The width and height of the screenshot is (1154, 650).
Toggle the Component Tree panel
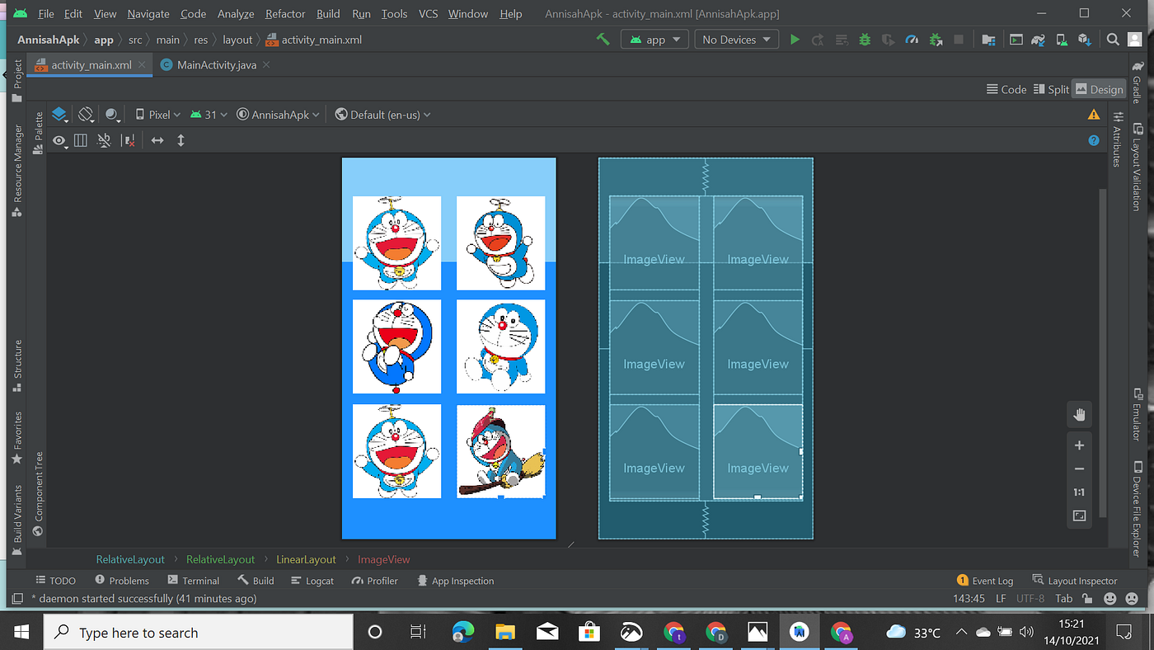click(38, 493)
